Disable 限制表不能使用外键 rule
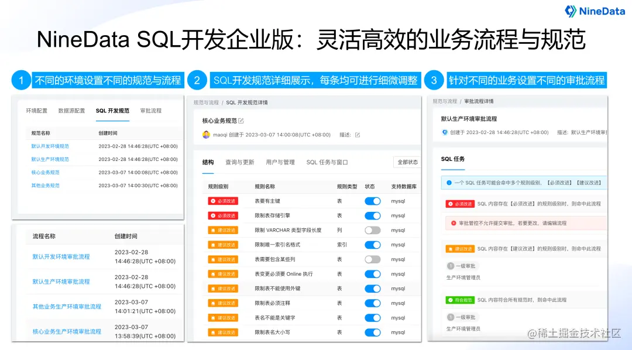The height and width of the screenshot is (350, 632). tap(372, 289)
